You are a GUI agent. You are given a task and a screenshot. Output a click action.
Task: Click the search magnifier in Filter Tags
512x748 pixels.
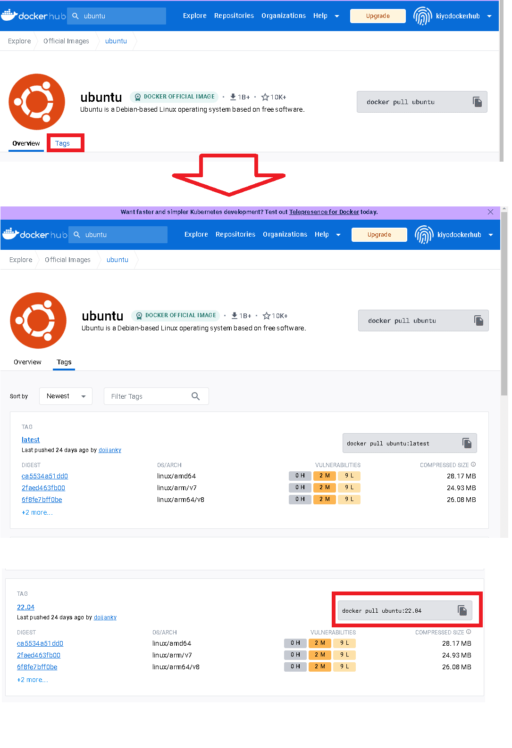pyautogui.click(x=196, y=396)
